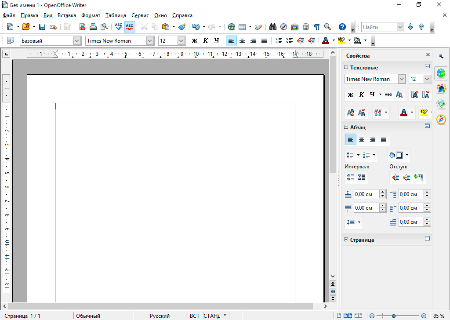Open the Navigator compass icon in toolbar

tap(284, 27)
